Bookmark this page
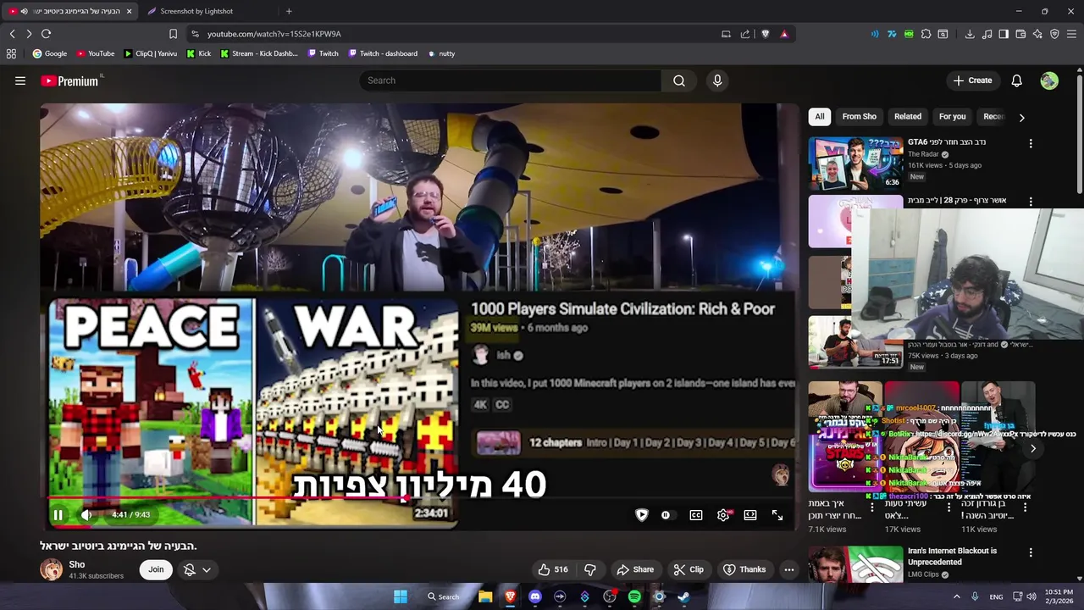This screenshot has width=1084, height=610. (x=173, y=34)
